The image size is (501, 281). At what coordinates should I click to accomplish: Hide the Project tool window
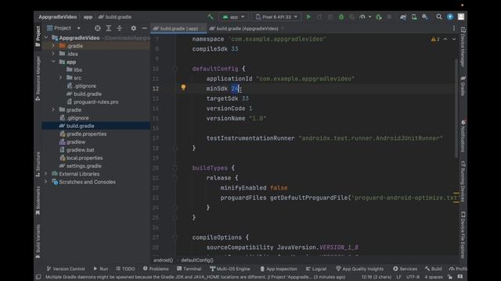pyautogui.click(x=144, y=28)
